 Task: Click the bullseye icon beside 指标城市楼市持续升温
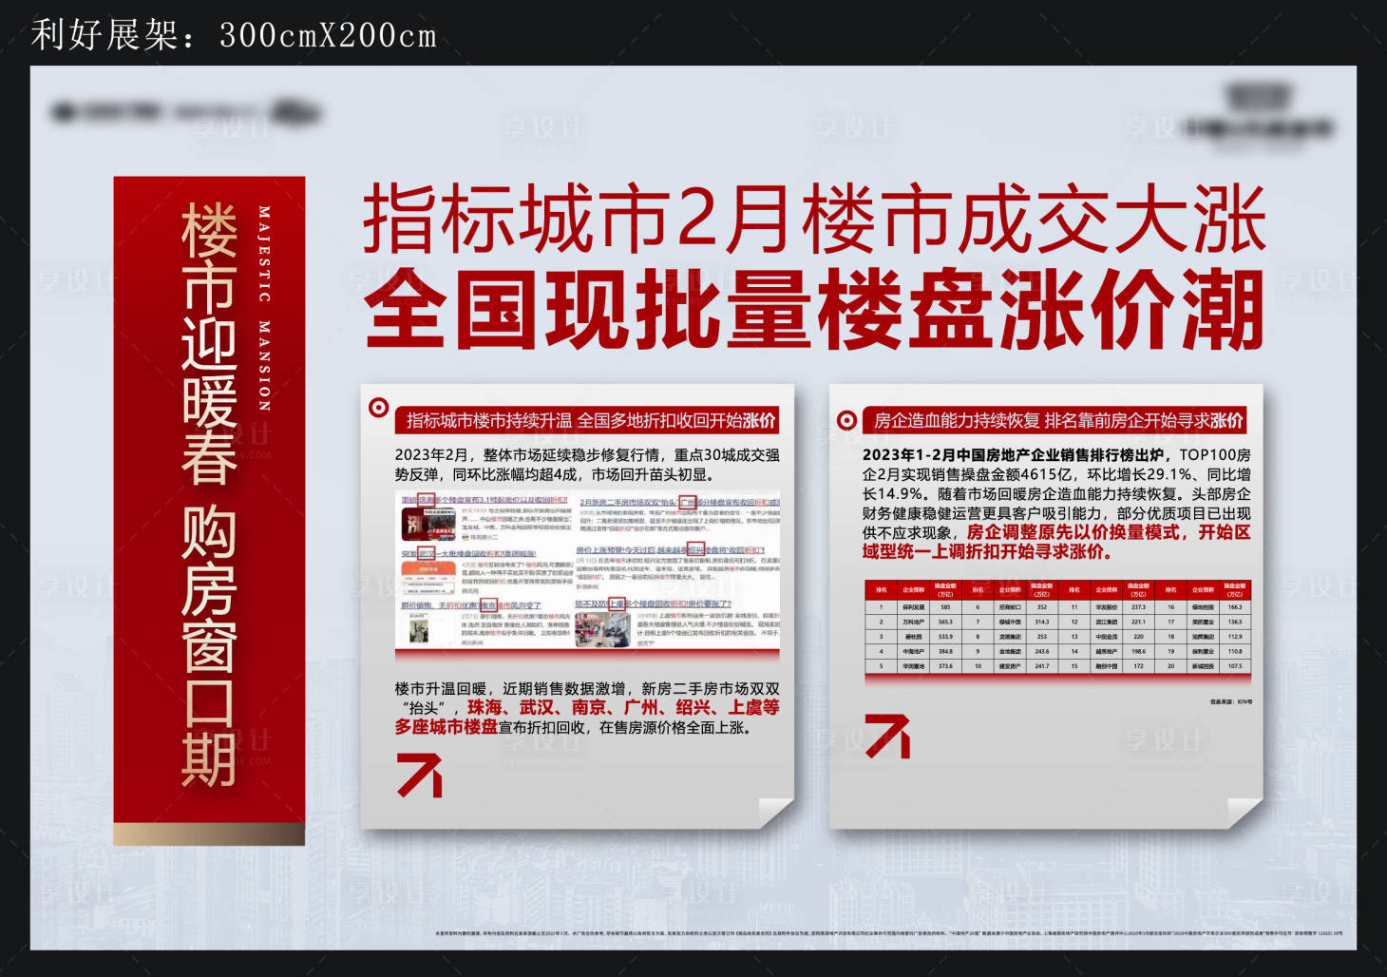point(378,408)
